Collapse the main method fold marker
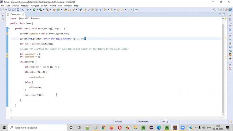Viewport: 233px width, 131px height. pos(9,28)
